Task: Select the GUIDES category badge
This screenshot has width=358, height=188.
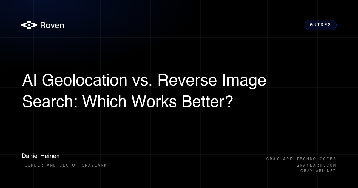Action: click(320, 25)
